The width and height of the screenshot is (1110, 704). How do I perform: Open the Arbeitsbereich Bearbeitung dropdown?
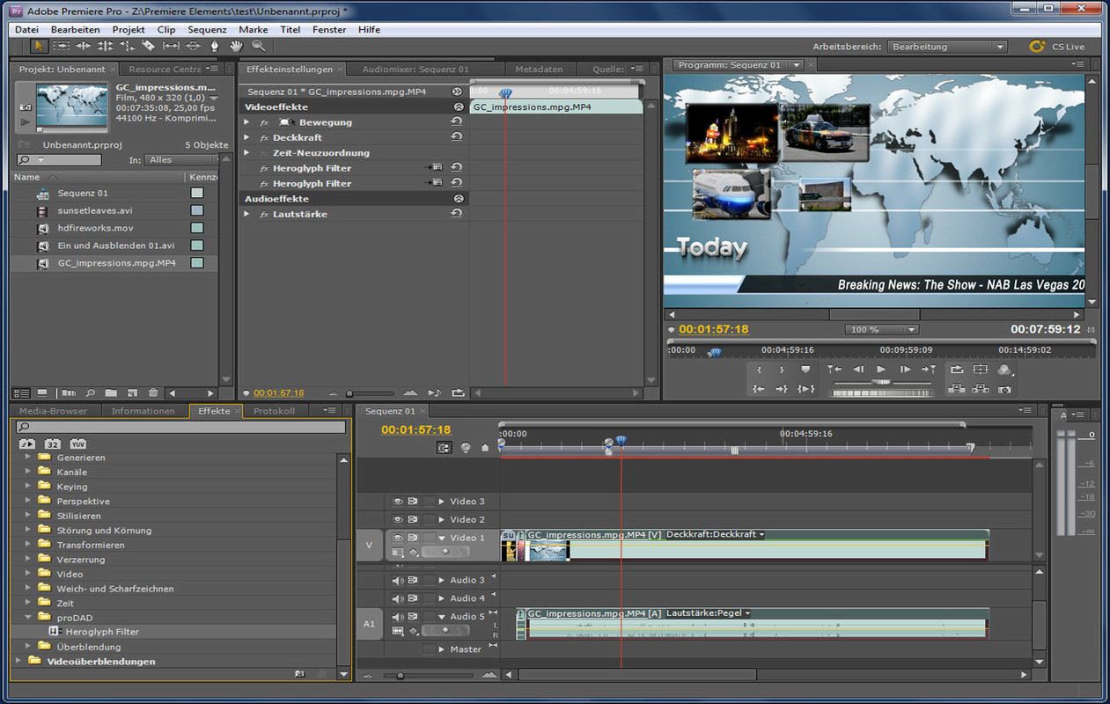[946, 47]
